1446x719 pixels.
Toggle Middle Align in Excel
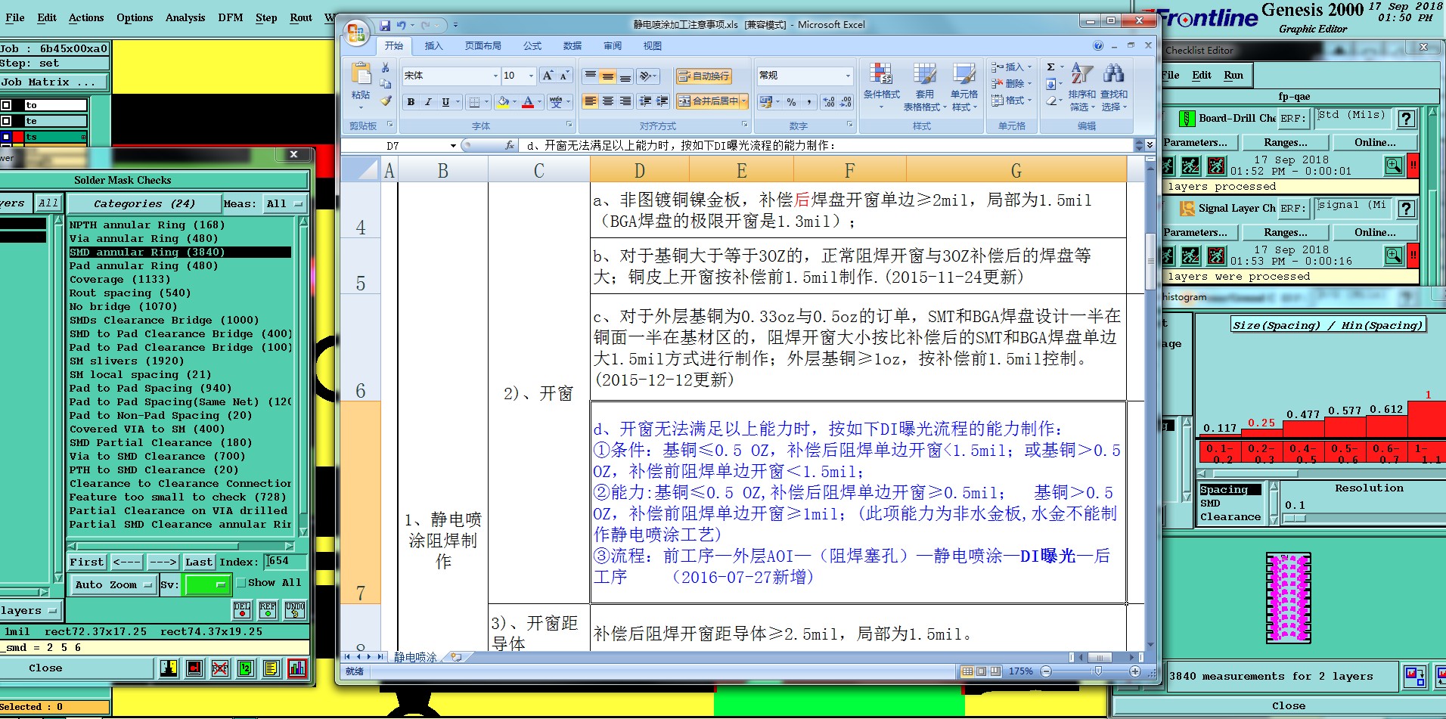(607, 76)
